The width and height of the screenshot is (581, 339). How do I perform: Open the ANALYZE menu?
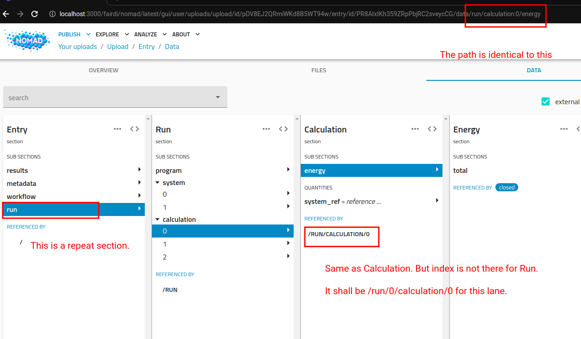click(x=151, y=34)
